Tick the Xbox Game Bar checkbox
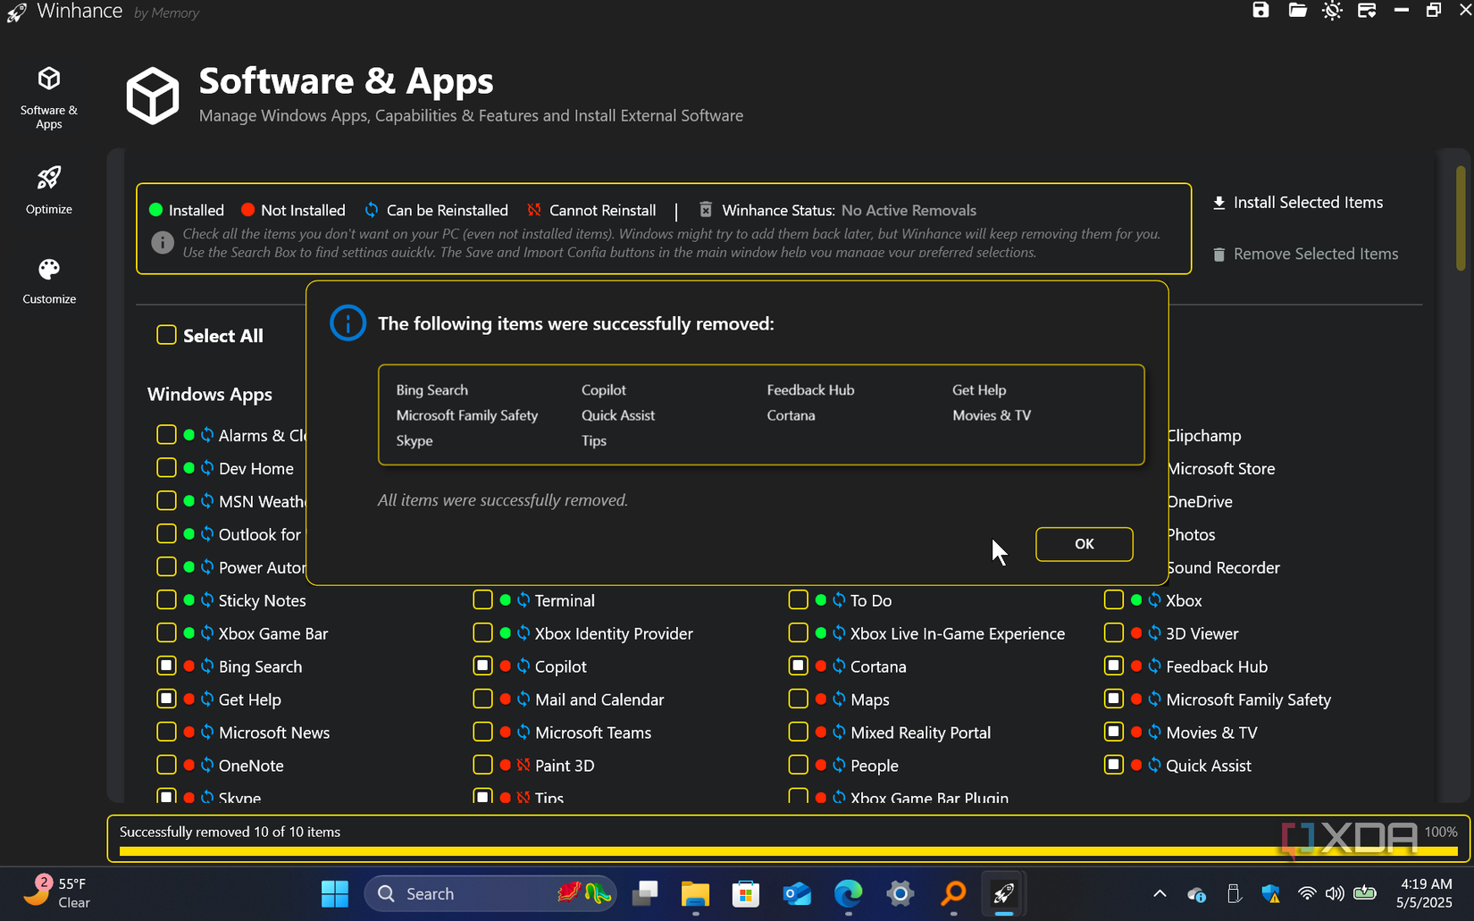This screenshot has width=1474, height=921. pos(167,633)
